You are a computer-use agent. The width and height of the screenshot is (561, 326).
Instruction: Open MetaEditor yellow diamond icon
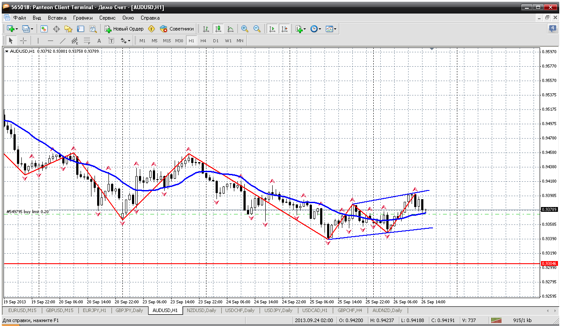click(x=151, y=29)
